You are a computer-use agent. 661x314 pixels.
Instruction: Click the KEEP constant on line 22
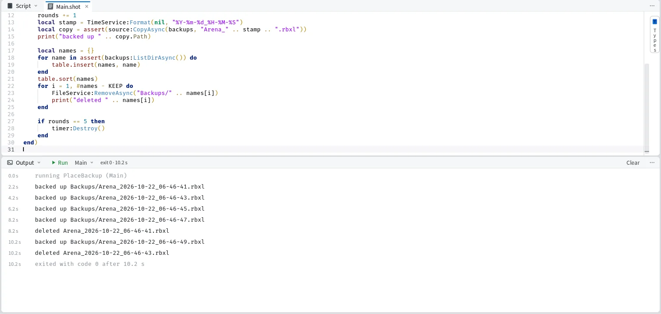115,86
